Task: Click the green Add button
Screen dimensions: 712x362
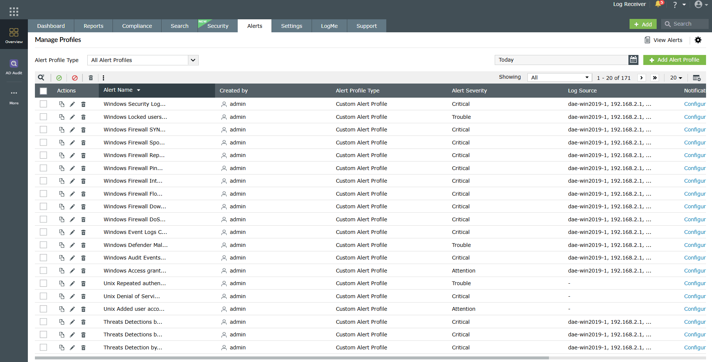Action: coord(643,24)
